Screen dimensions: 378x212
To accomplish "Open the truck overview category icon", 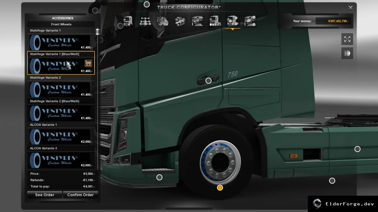I will [x=128, y=21].
